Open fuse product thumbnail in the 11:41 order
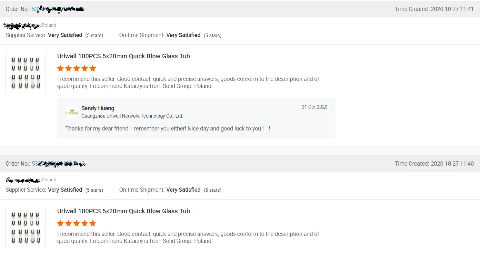This screenshot has height=260, width=480. coord(26,73)
